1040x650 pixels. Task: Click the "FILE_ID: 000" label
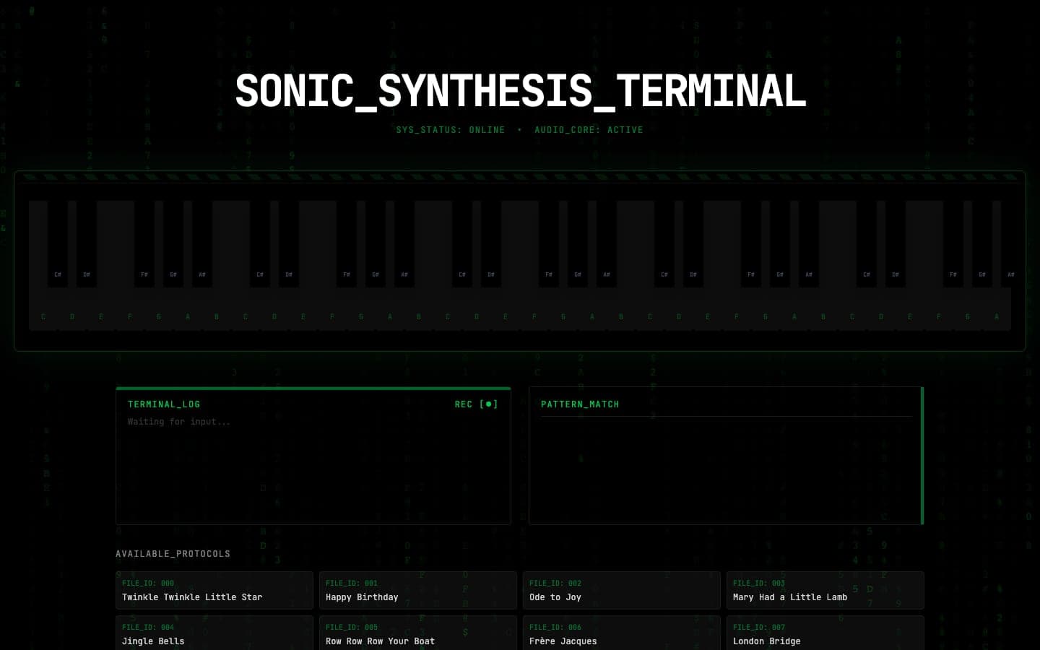(148, 583)
